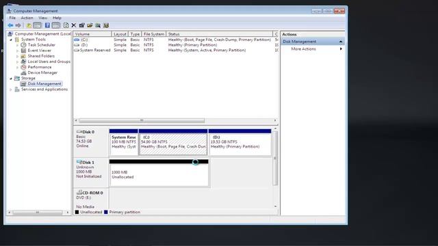
Task: Select Computer Management (Local) root node
Action: click(x=40, y=33)
